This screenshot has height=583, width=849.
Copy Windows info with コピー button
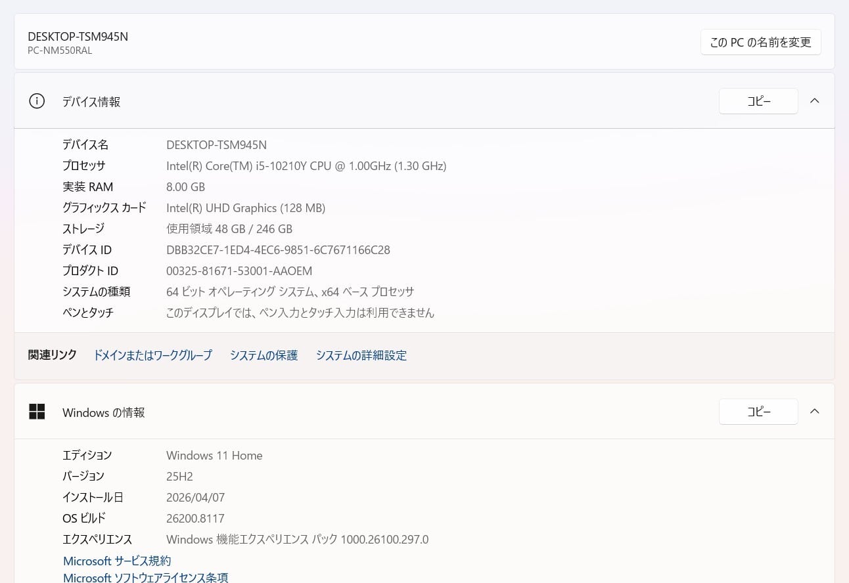(758, 412)
